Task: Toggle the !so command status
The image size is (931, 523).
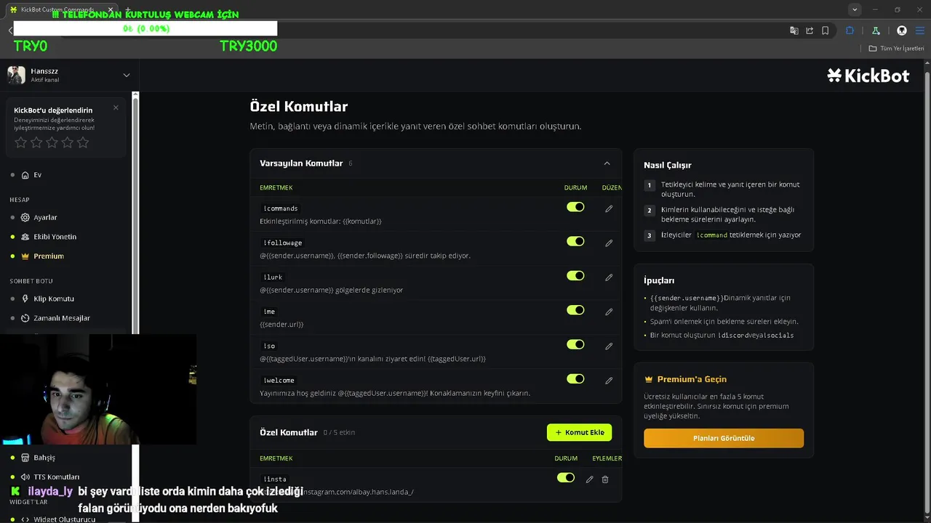Action: pos(575,344)
